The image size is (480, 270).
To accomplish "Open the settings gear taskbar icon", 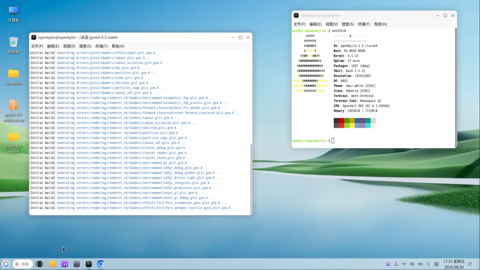I will pos(76,264).
